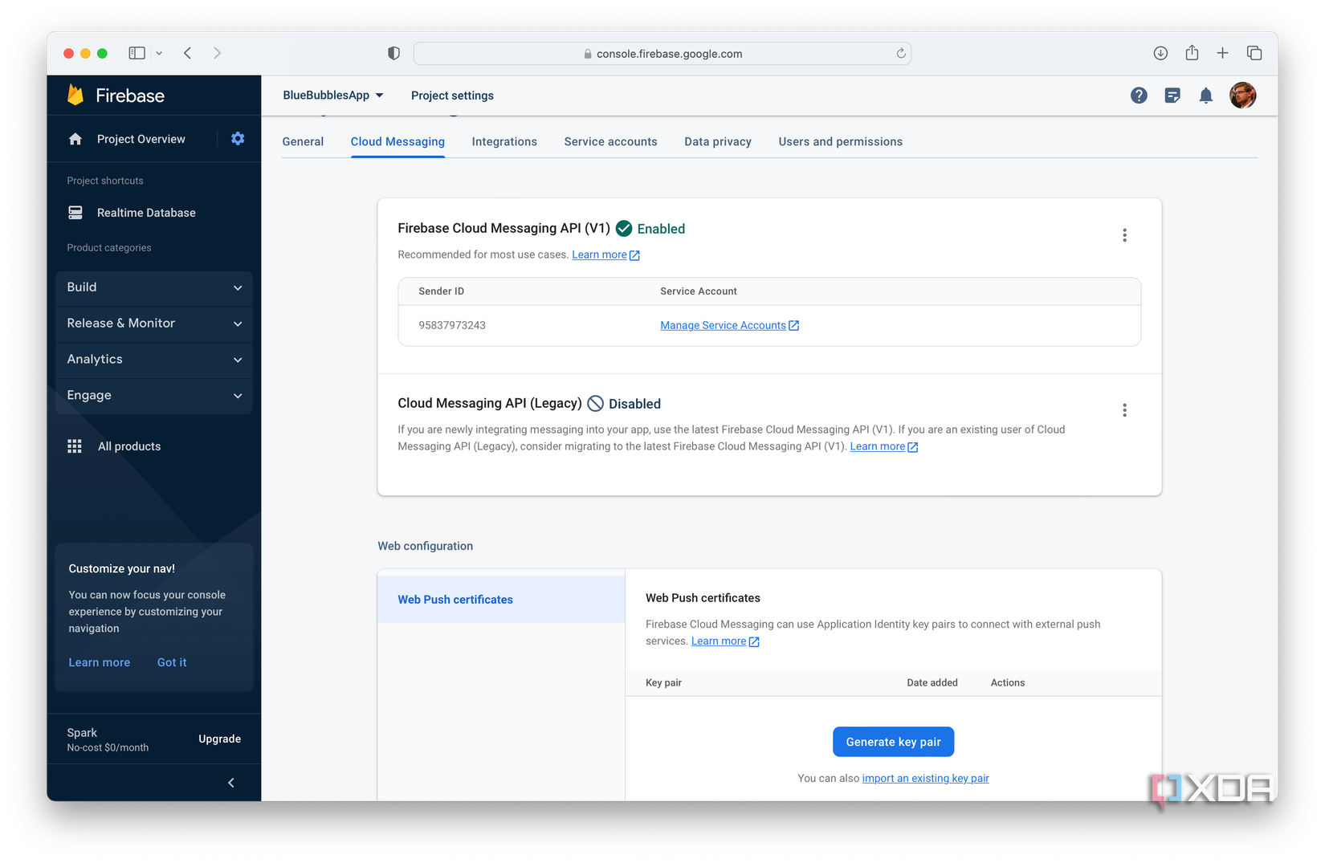Expand the Build category
Image resolution: width=1325 pixels, height=863 pixels.
pos(154,287)
